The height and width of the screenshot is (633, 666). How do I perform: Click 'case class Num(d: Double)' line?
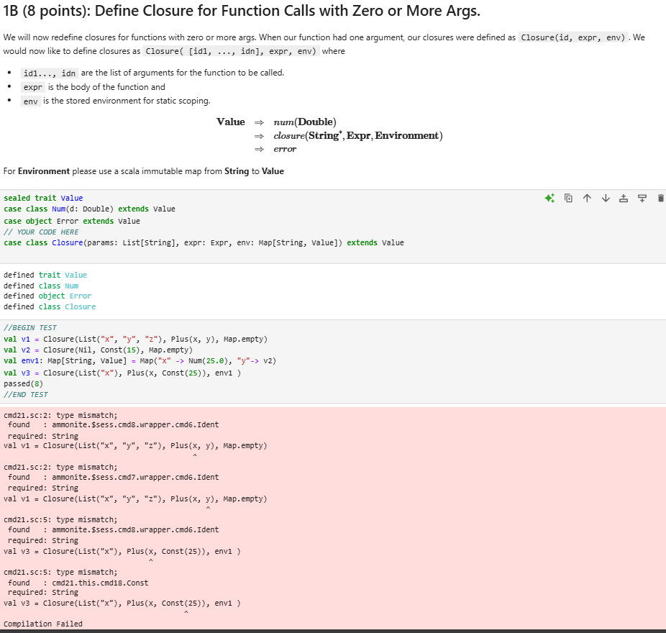coord(90,209)
